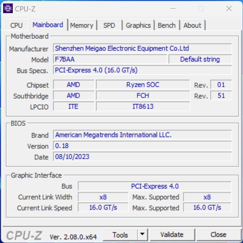Viewport: 243px width, 243px height.
Task: Click the Close button at bottom
Action: [x=218, y=235]
